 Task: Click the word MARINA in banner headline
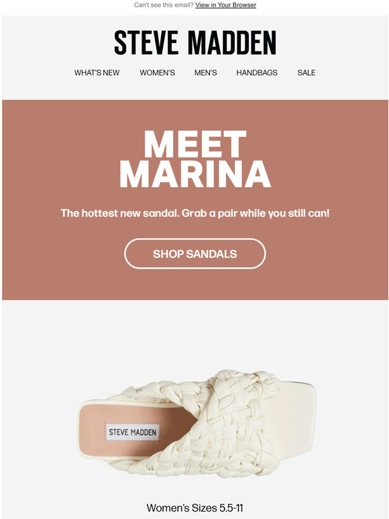click(195, 174)
